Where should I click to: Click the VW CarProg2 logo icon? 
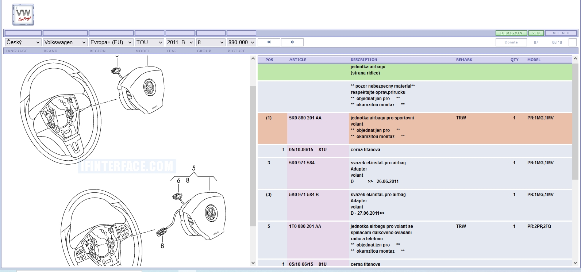click(23, 15)
